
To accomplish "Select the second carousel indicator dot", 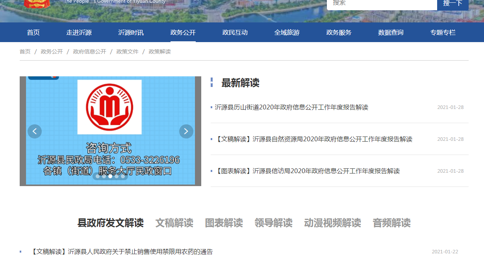I will click(104, 177).
